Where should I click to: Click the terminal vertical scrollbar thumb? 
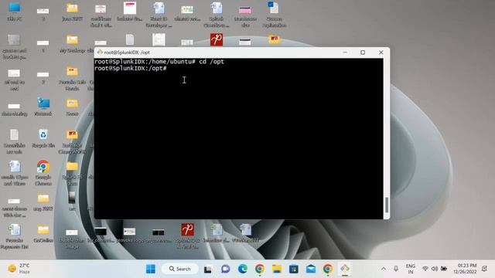(387, 205)
